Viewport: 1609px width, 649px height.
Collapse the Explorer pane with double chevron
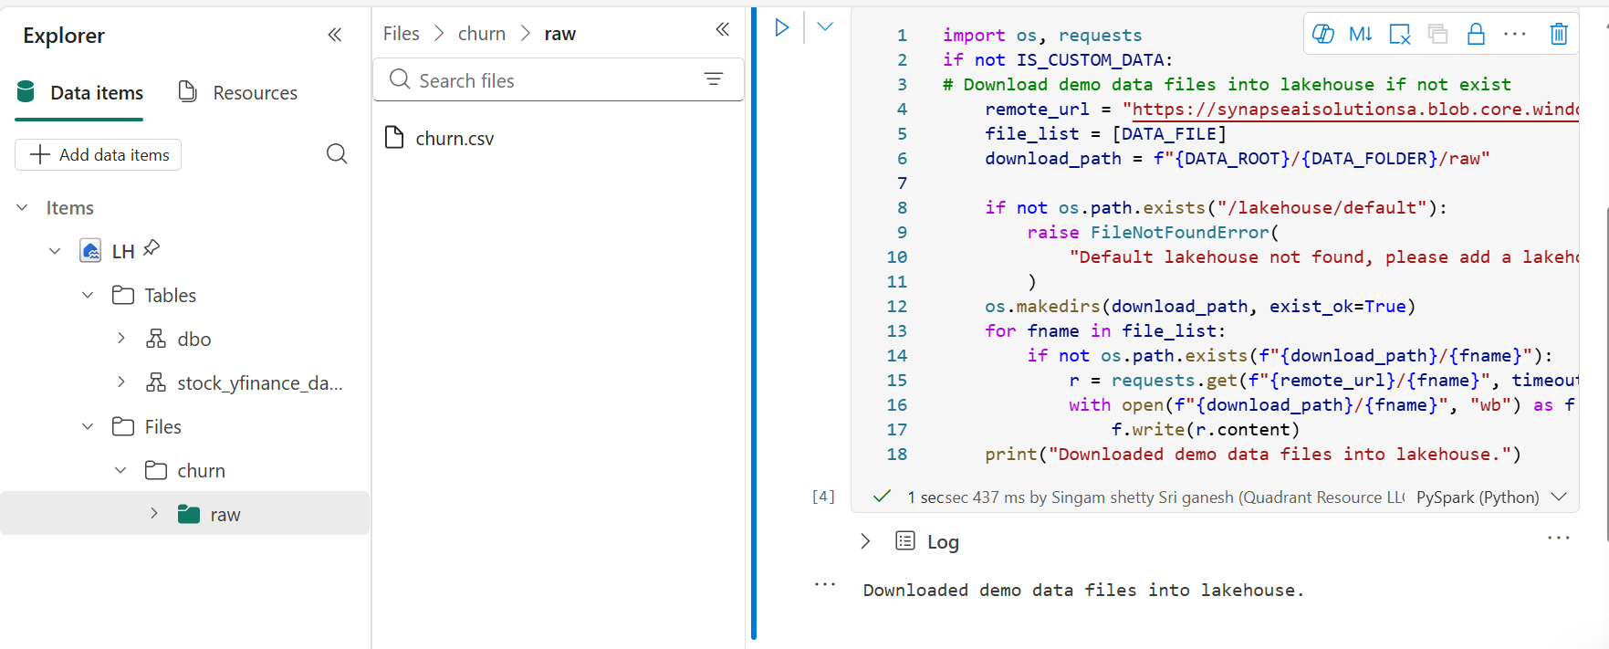pos(335,35)
